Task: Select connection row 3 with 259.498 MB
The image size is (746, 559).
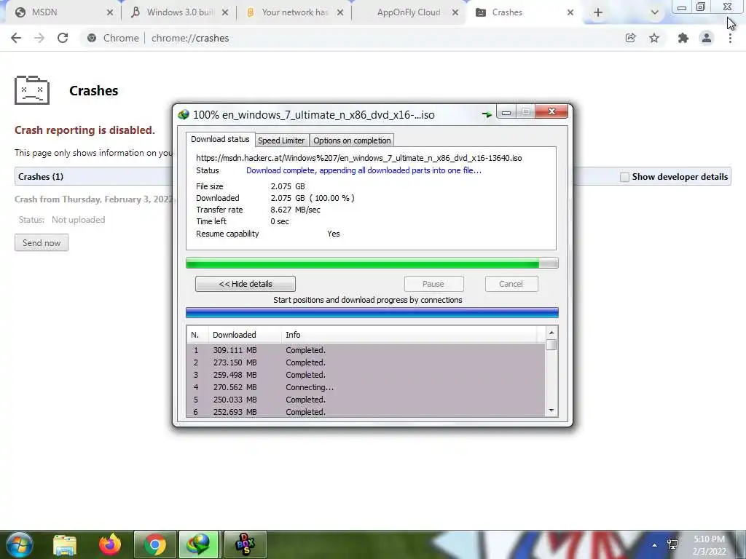Action: pyautogui.click(x=366, y=375)
